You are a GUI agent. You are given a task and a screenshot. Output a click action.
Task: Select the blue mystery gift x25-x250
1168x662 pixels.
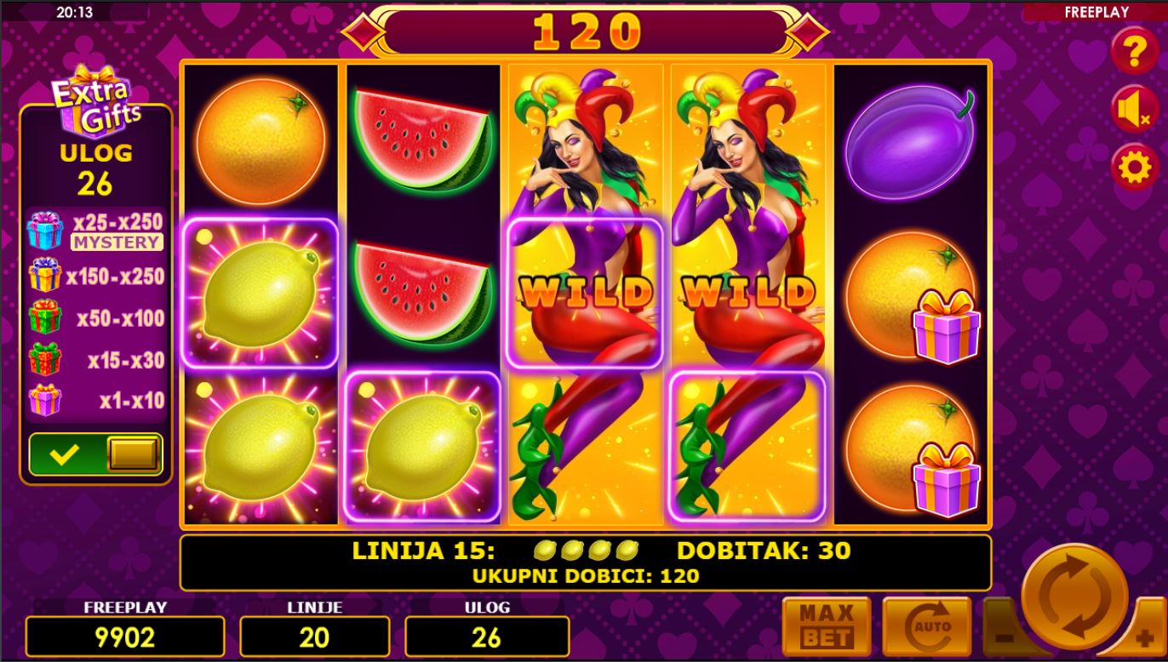95,231
